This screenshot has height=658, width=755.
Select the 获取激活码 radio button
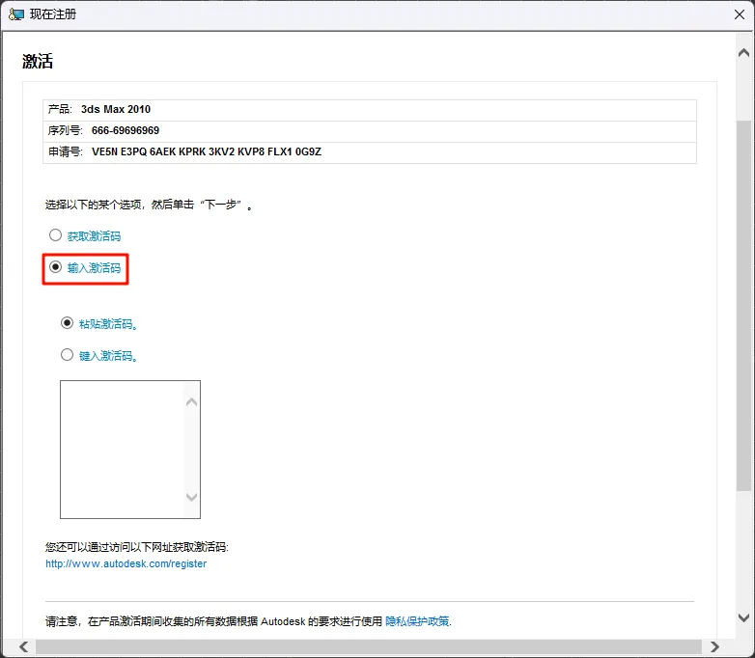(55, 235)
